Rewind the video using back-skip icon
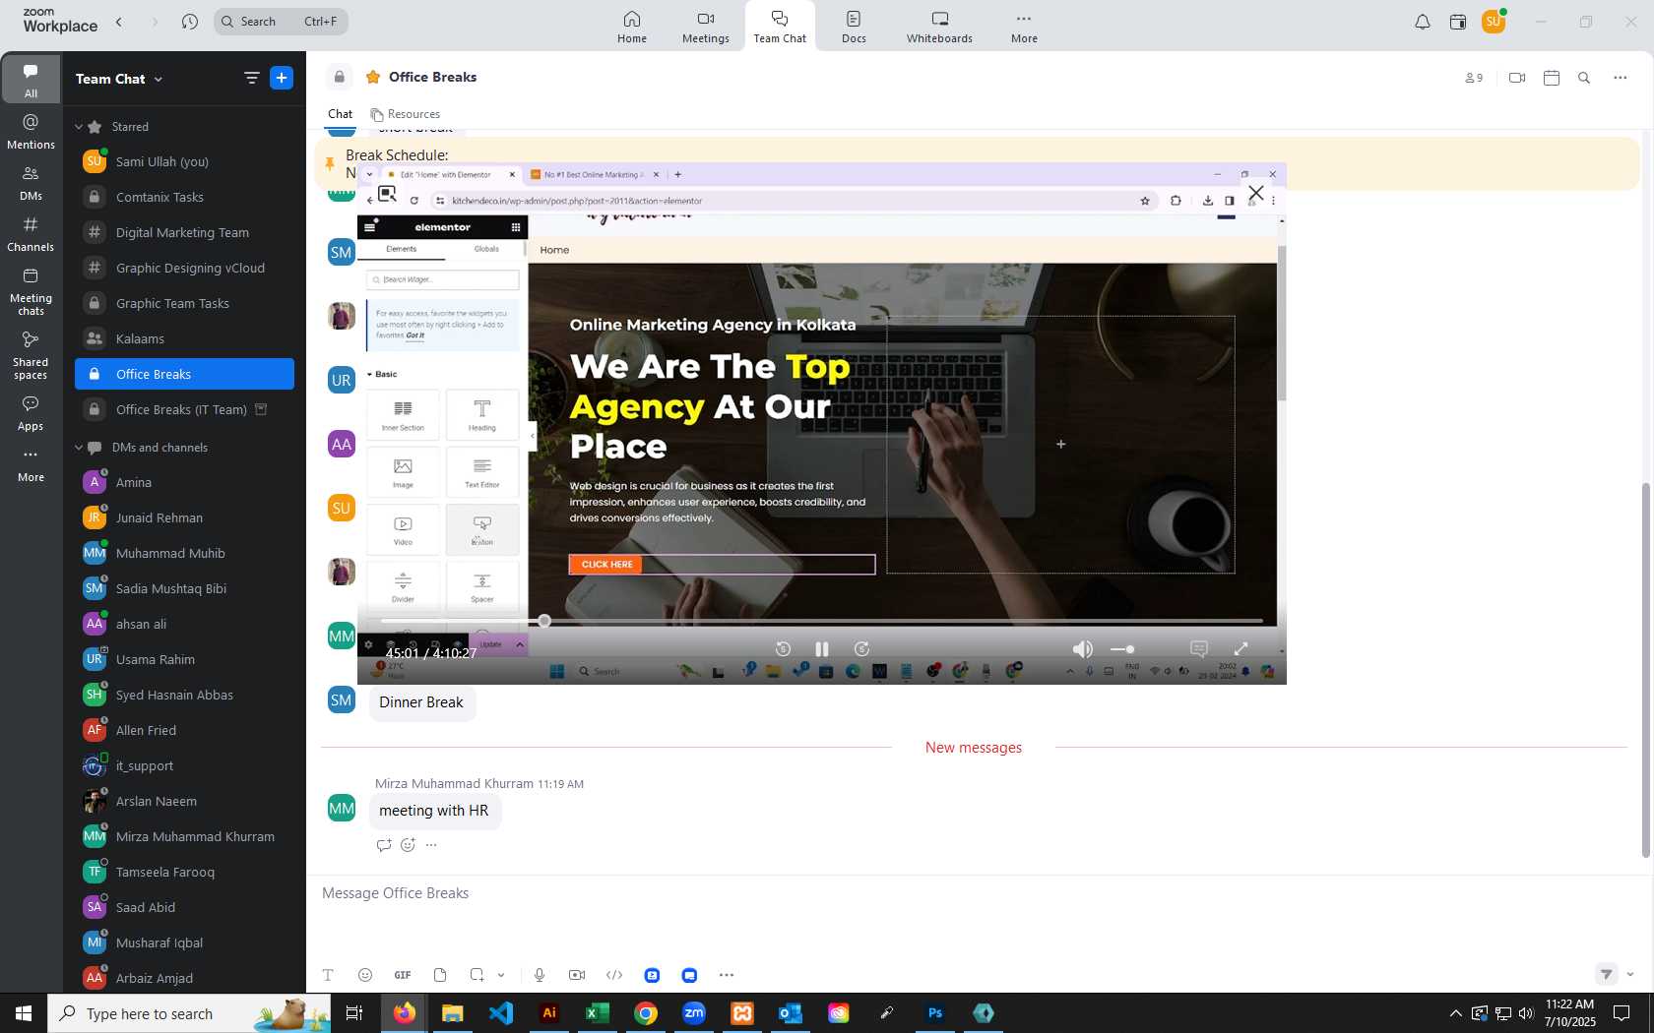This screenshot has width=1654, height=1033. coord(783,649)
